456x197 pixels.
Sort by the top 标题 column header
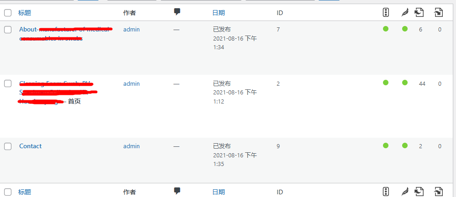[x=25, y=13]
